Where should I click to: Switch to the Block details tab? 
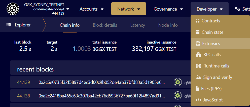[x=105, y=25]
